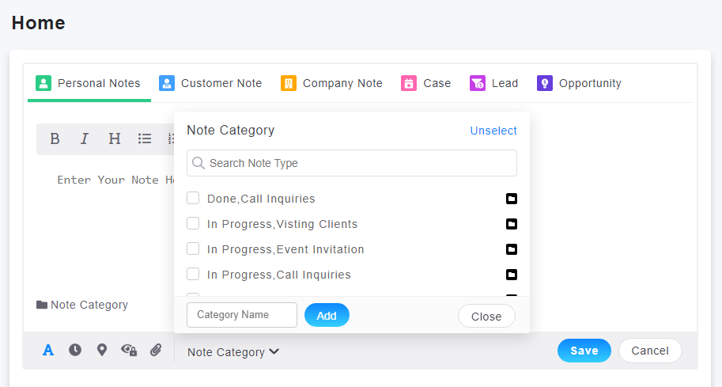Viewport: 722px width, 387px height.
Task: Click folder icon beside In Progress,Call Inquiries
Action: click(x=512, y=275)
